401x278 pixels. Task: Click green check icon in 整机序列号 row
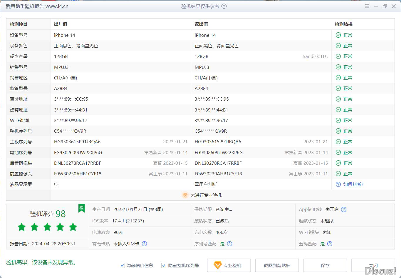coord(338,131)
